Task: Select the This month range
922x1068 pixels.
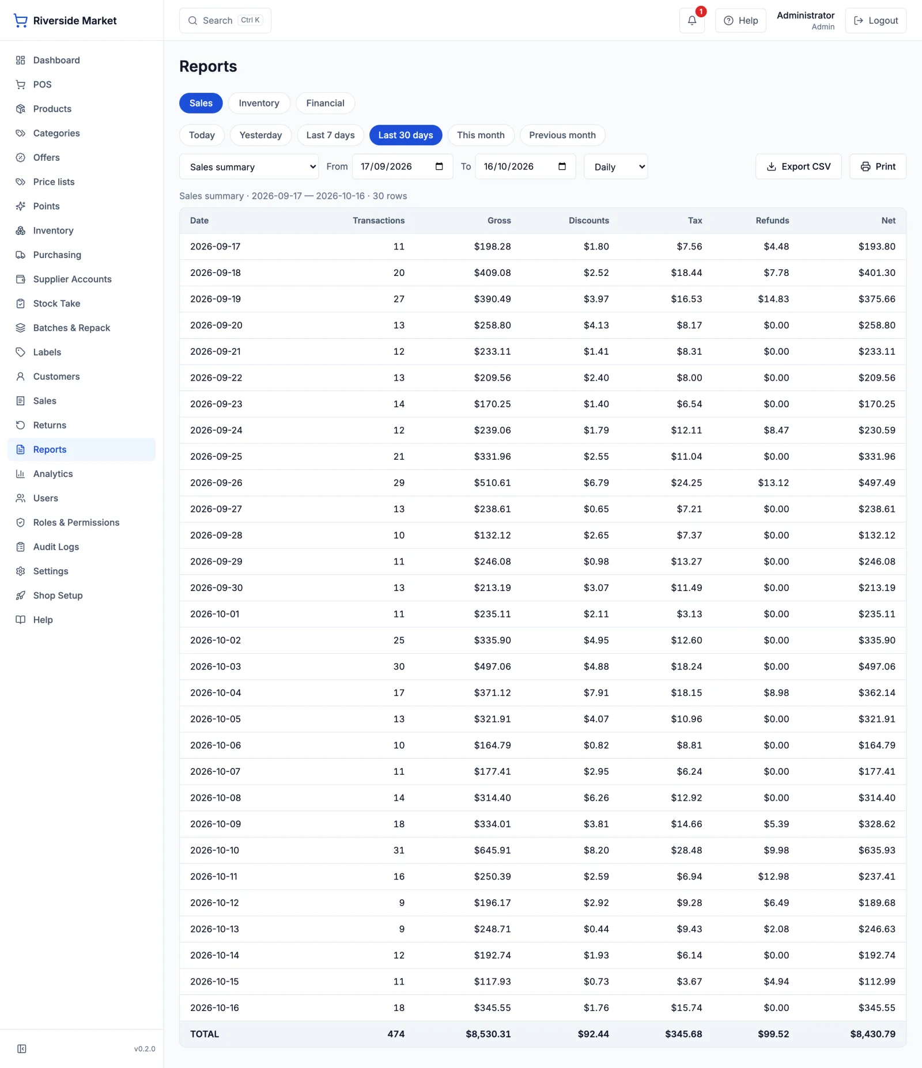Action: pyautogui.click(x=481, y=135)
